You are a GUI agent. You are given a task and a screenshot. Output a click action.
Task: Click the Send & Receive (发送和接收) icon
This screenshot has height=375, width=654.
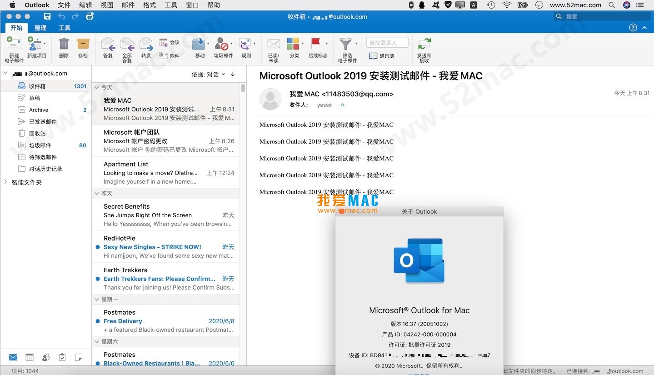[424, 44]
